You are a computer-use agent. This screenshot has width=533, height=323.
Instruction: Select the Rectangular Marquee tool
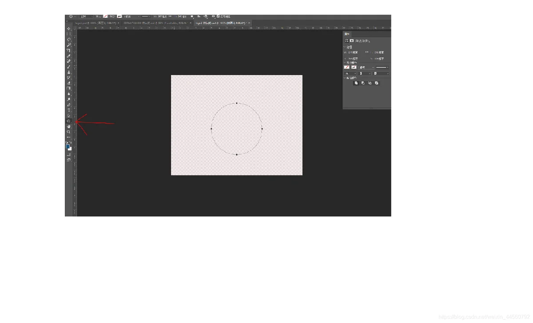click(68, 34)
